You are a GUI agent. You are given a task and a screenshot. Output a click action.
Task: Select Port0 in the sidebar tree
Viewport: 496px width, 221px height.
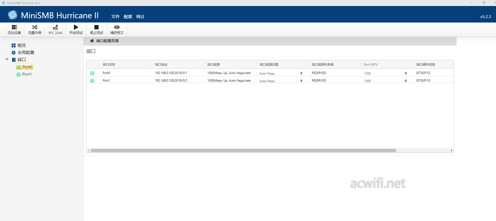click(x=25, y=67)
